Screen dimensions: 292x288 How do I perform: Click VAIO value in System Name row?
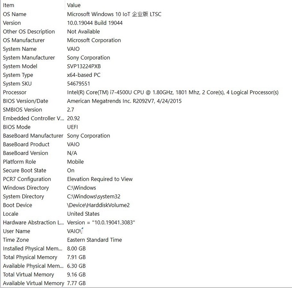(x=73, y=49)
